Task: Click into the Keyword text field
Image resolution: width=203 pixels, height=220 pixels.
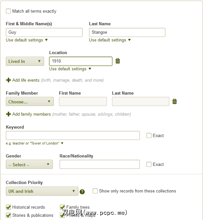Action: [73, 135]
